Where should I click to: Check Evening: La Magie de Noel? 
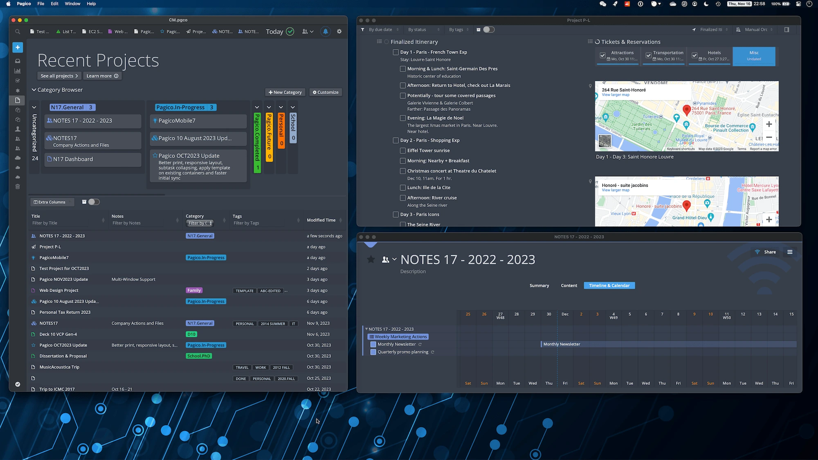403,118
